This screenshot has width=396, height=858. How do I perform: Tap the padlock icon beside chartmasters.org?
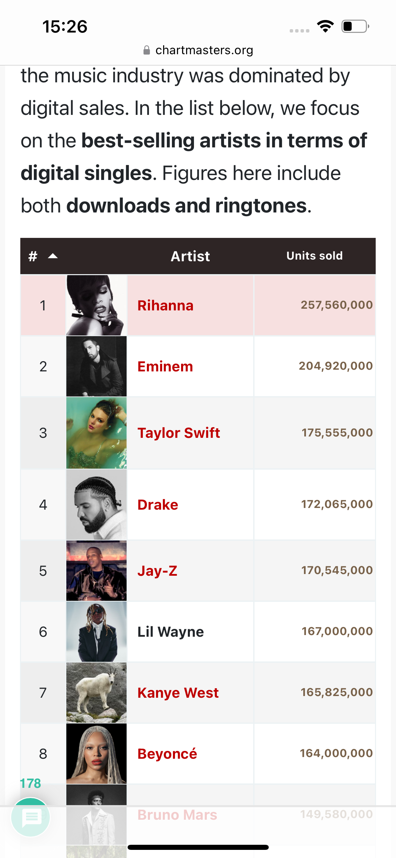coord(147,50)
